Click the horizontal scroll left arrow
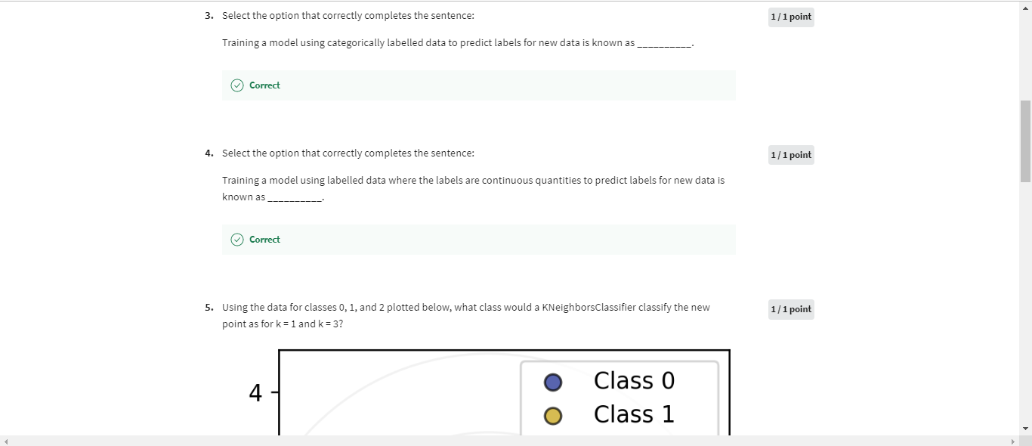The height and width of the screenshot is (446, 1032). click(x=5, y=441)
